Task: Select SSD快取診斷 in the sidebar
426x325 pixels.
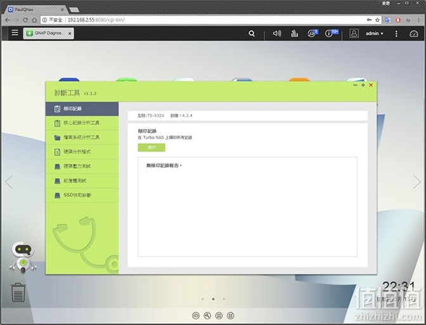Action: point(82,195)
